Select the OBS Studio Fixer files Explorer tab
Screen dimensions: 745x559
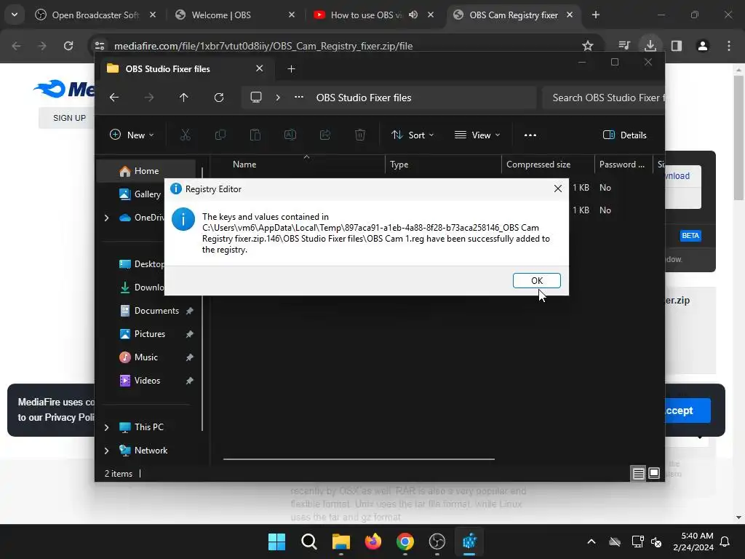186,69
